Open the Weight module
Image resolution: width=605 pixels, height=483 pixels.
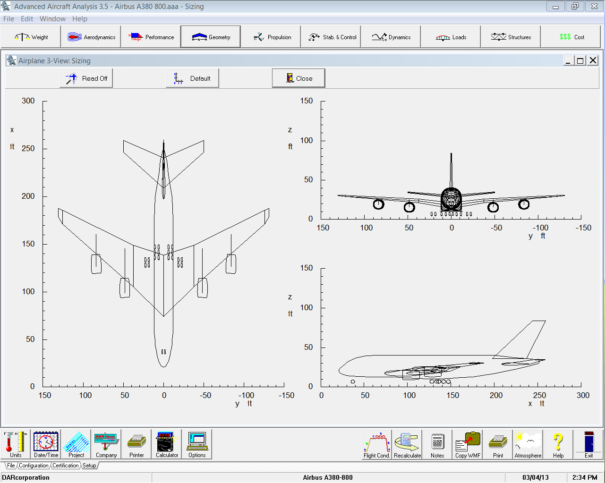point(31,37)
